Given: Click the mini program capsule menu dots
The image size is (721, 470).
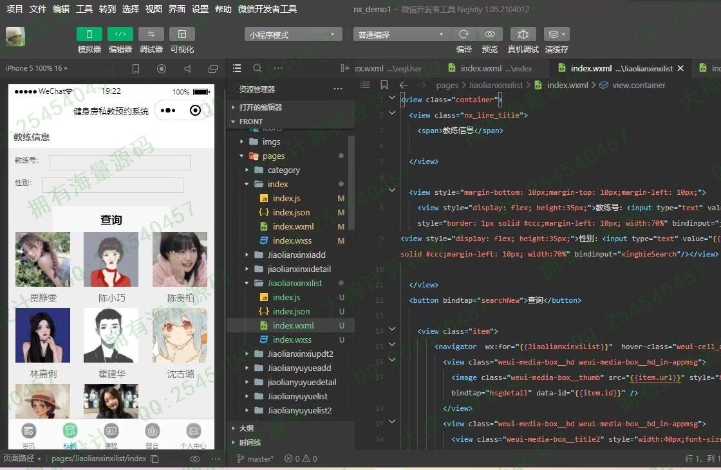Looking at the screenshot, I should (168, 110).
